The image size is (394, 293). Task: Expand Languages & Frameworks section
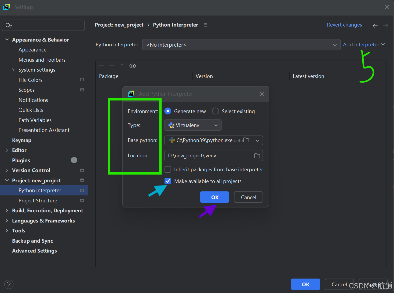pos(7,220)
